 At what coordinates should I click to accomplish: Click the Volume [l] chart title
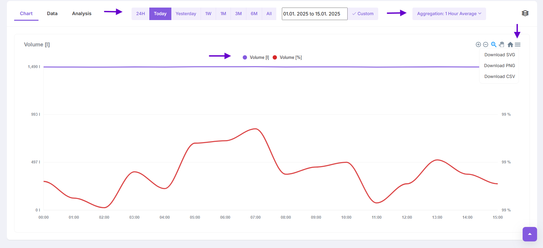tap(37, 44)
